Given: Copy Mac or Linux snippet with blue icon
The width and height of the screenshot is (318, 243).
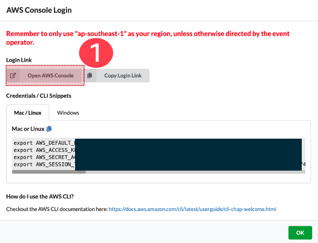Looking at the screenshot, I should point(49,129).
